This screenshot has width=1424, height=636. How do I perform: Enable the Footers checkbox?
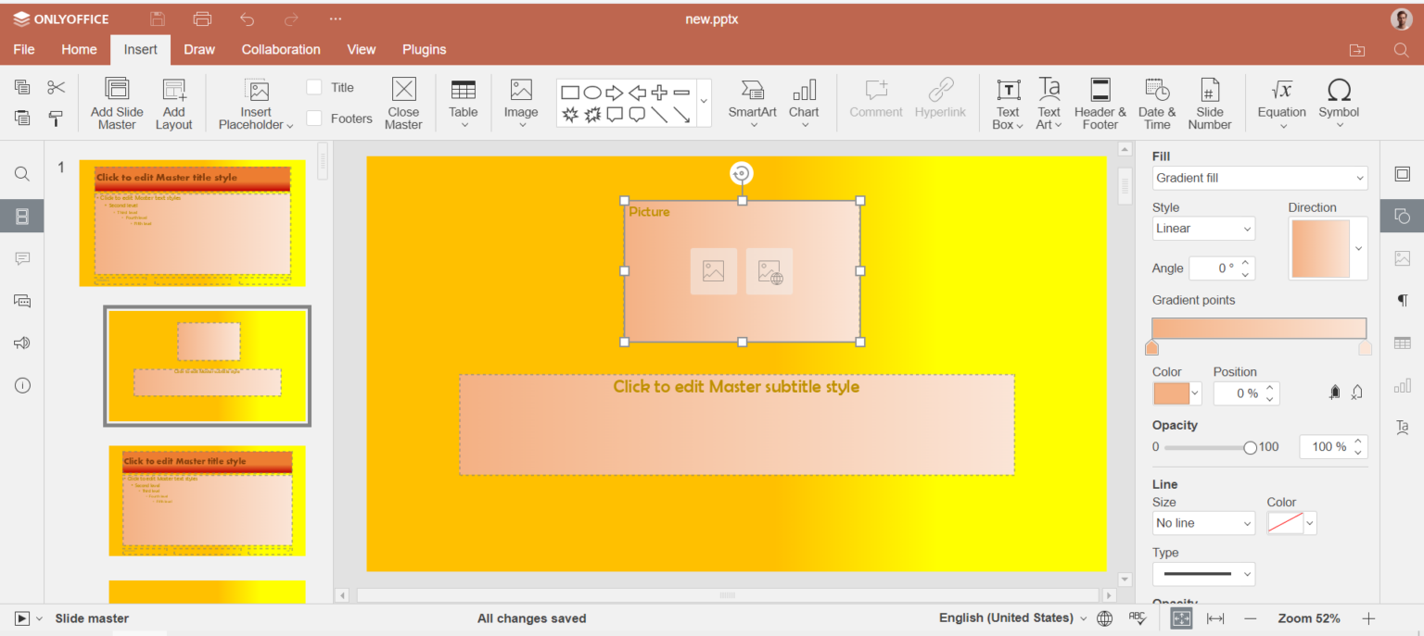click(x=314, y=118)
